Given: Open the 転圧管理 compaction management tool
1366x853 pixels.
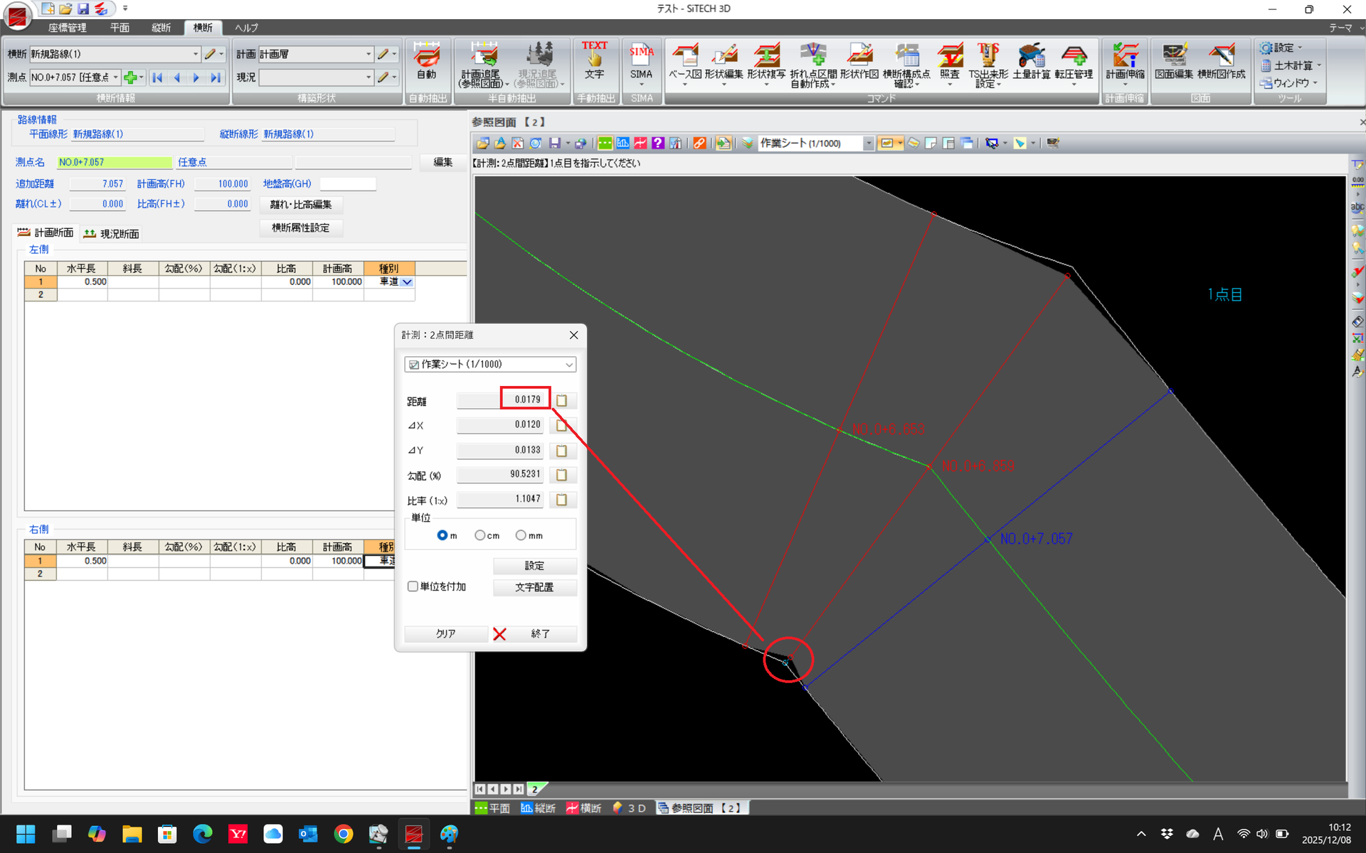Looking at the screenshot, I should click(x=1074, y=61).
